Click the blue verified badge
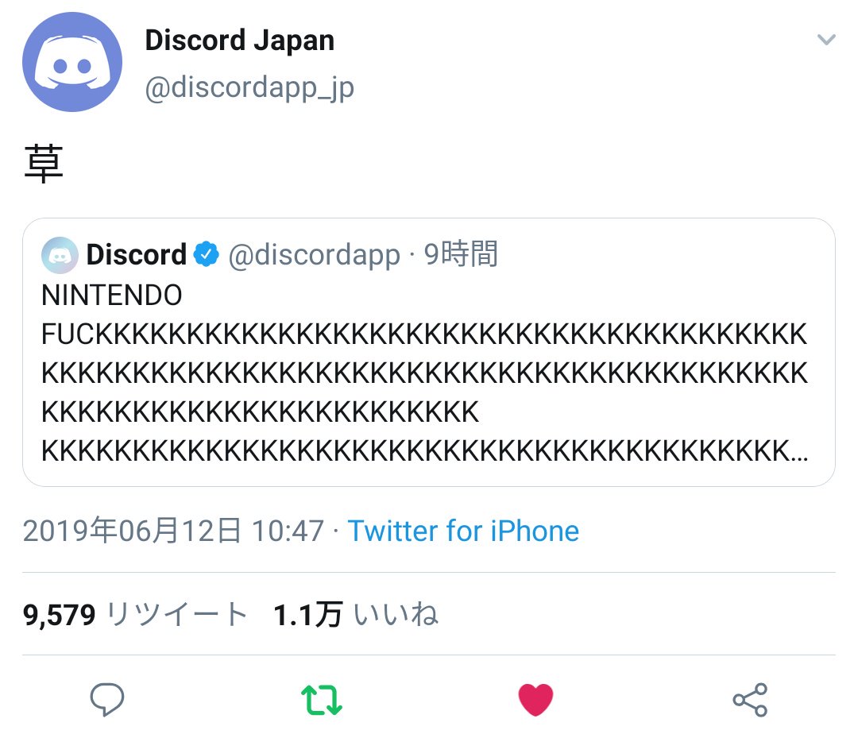This screenshot has height=734, width=854. tap(207, 253)
